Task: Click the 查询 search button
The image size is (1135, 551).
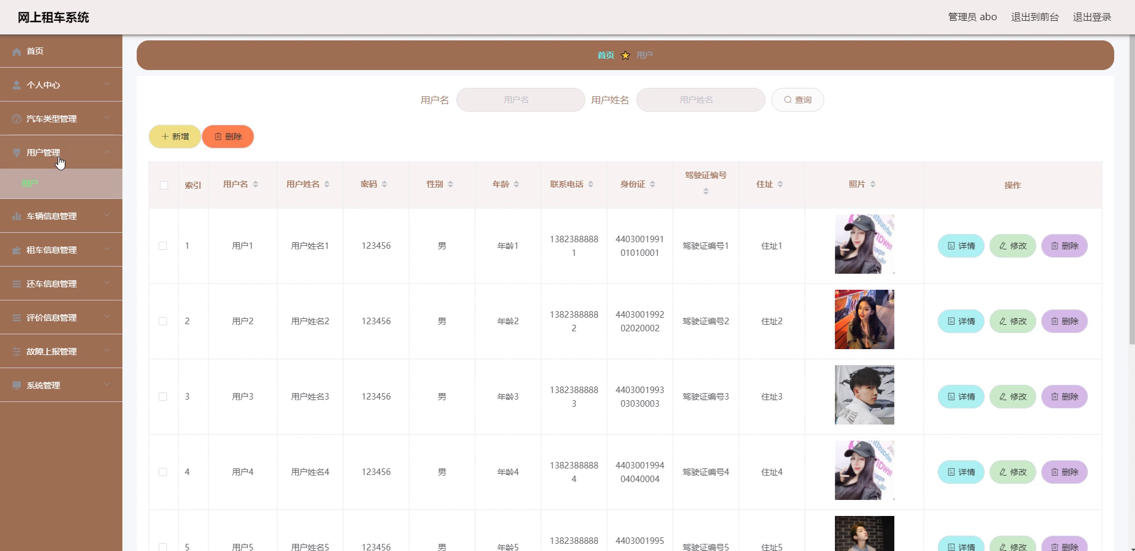Action: point(797,100)
